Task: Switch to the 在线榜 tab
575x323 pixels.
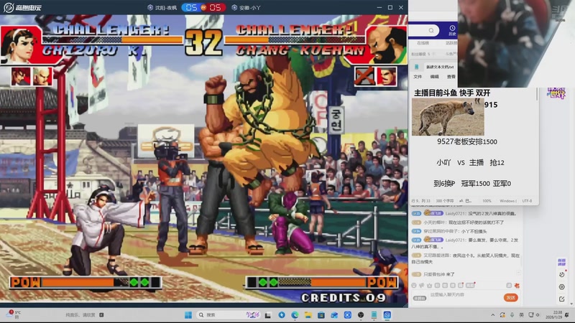Action: [x=423, y=43]
